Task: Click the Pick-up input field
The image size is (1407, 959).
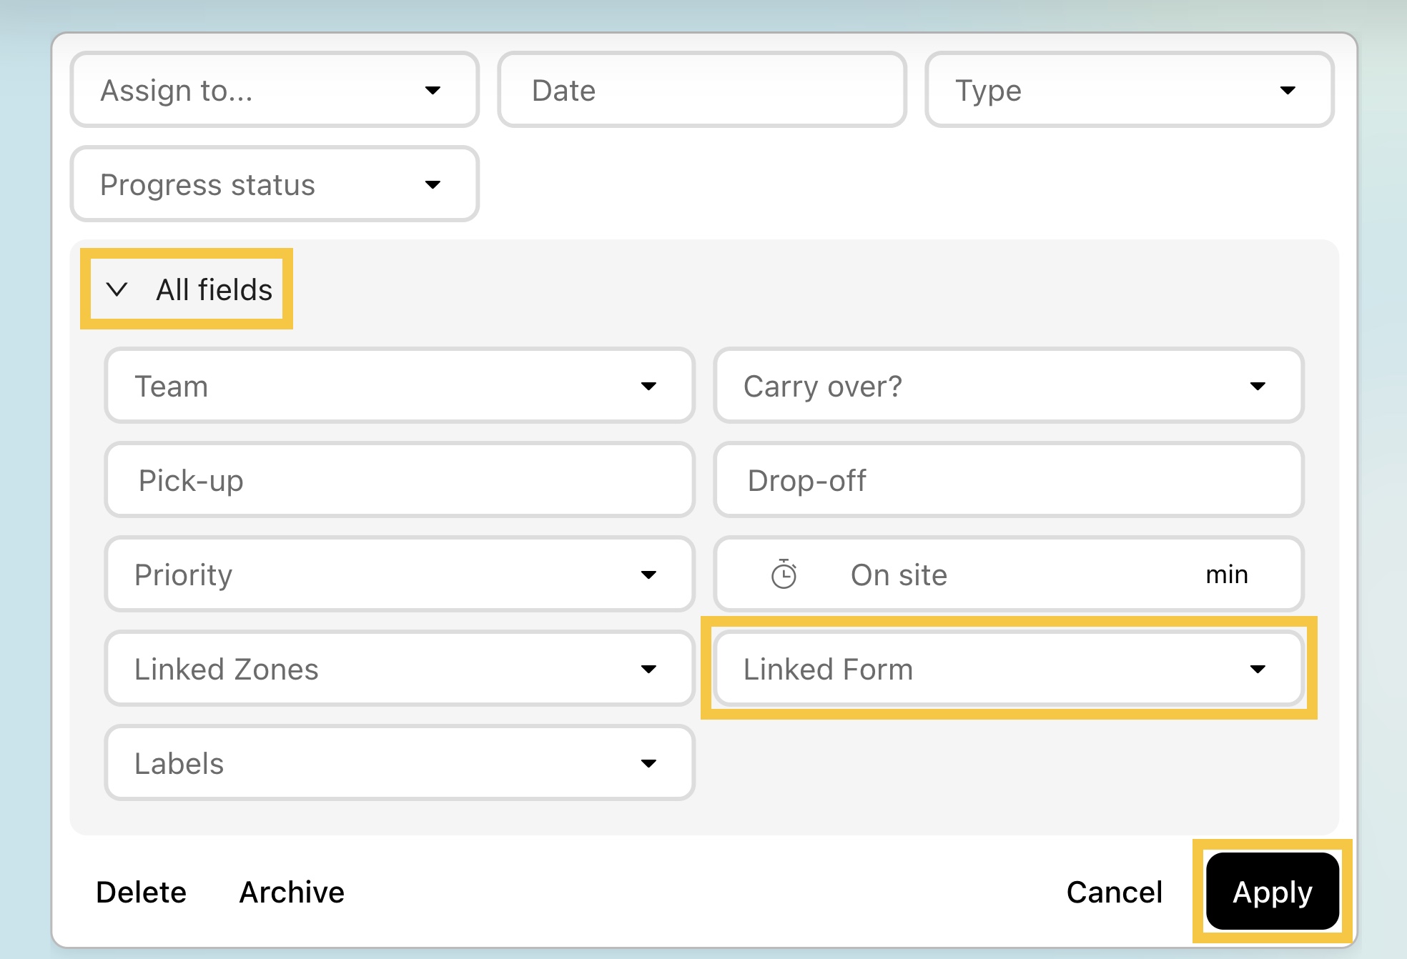Action: coord(399,480)
